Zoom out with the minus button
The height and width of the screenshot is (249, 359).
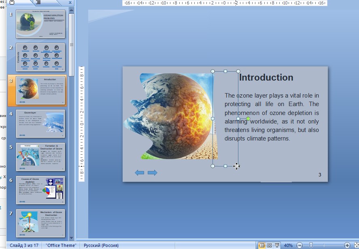coord(299,245)
